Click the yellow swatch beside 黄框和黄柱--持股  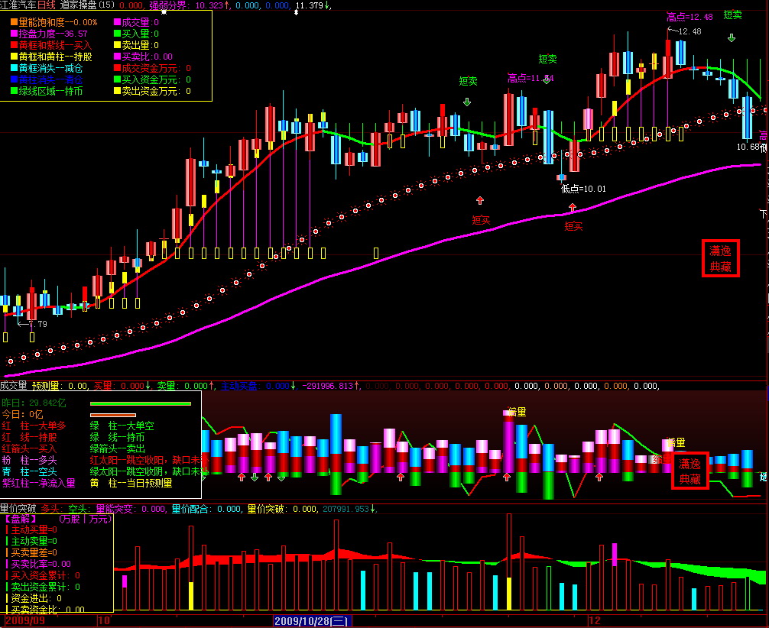[14, 57]
